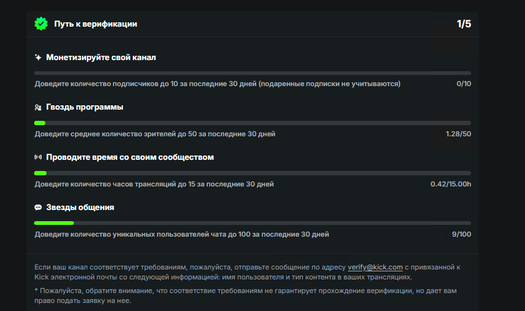The width and height of the screenshot is (525, 311).
Task: Click the 9/100 unique chatters value
Action: [x=462, y=234]
